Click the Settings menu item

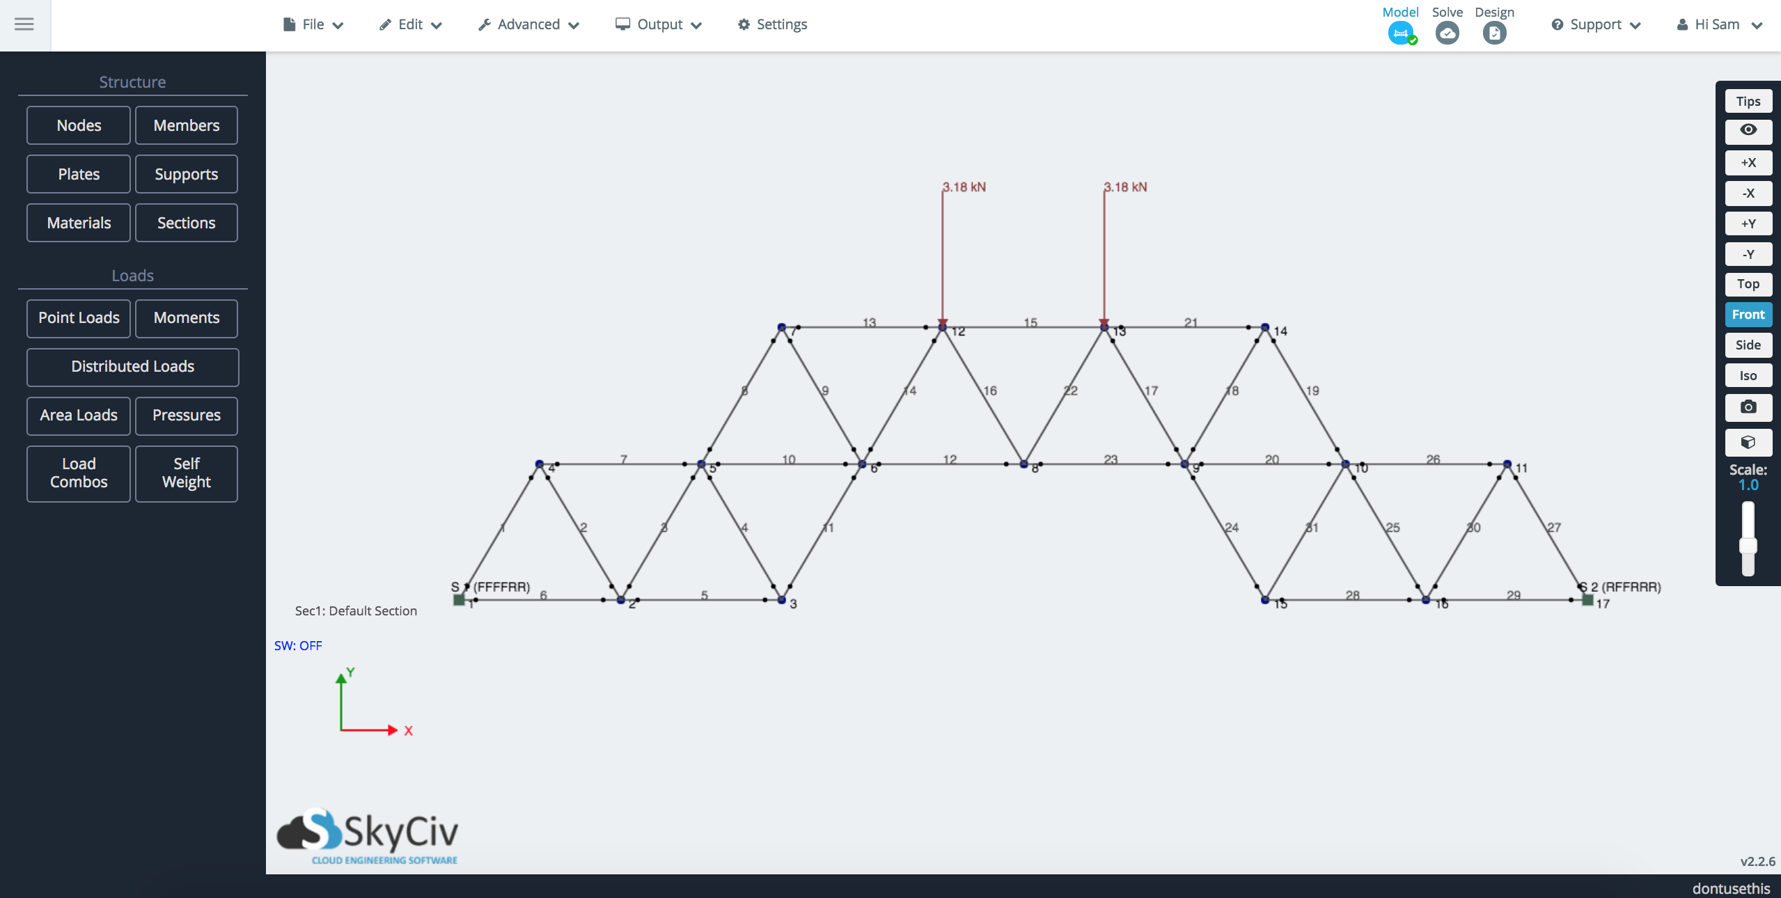(x=774, y=24)
